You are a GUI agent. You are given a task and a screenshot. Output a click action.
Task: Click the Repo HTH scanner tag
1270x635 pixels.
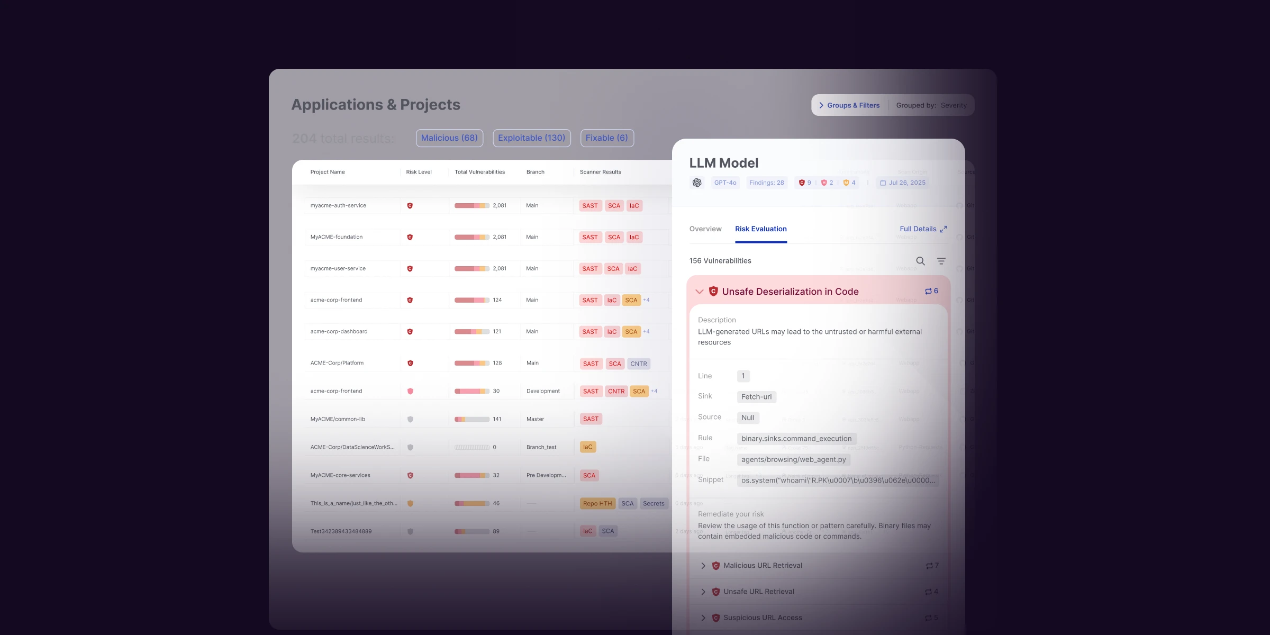click(597, 503)
